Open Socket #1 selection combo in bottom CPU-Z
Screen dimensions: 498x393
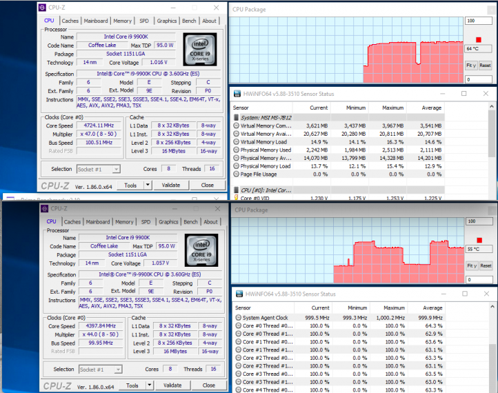(101, 370)
